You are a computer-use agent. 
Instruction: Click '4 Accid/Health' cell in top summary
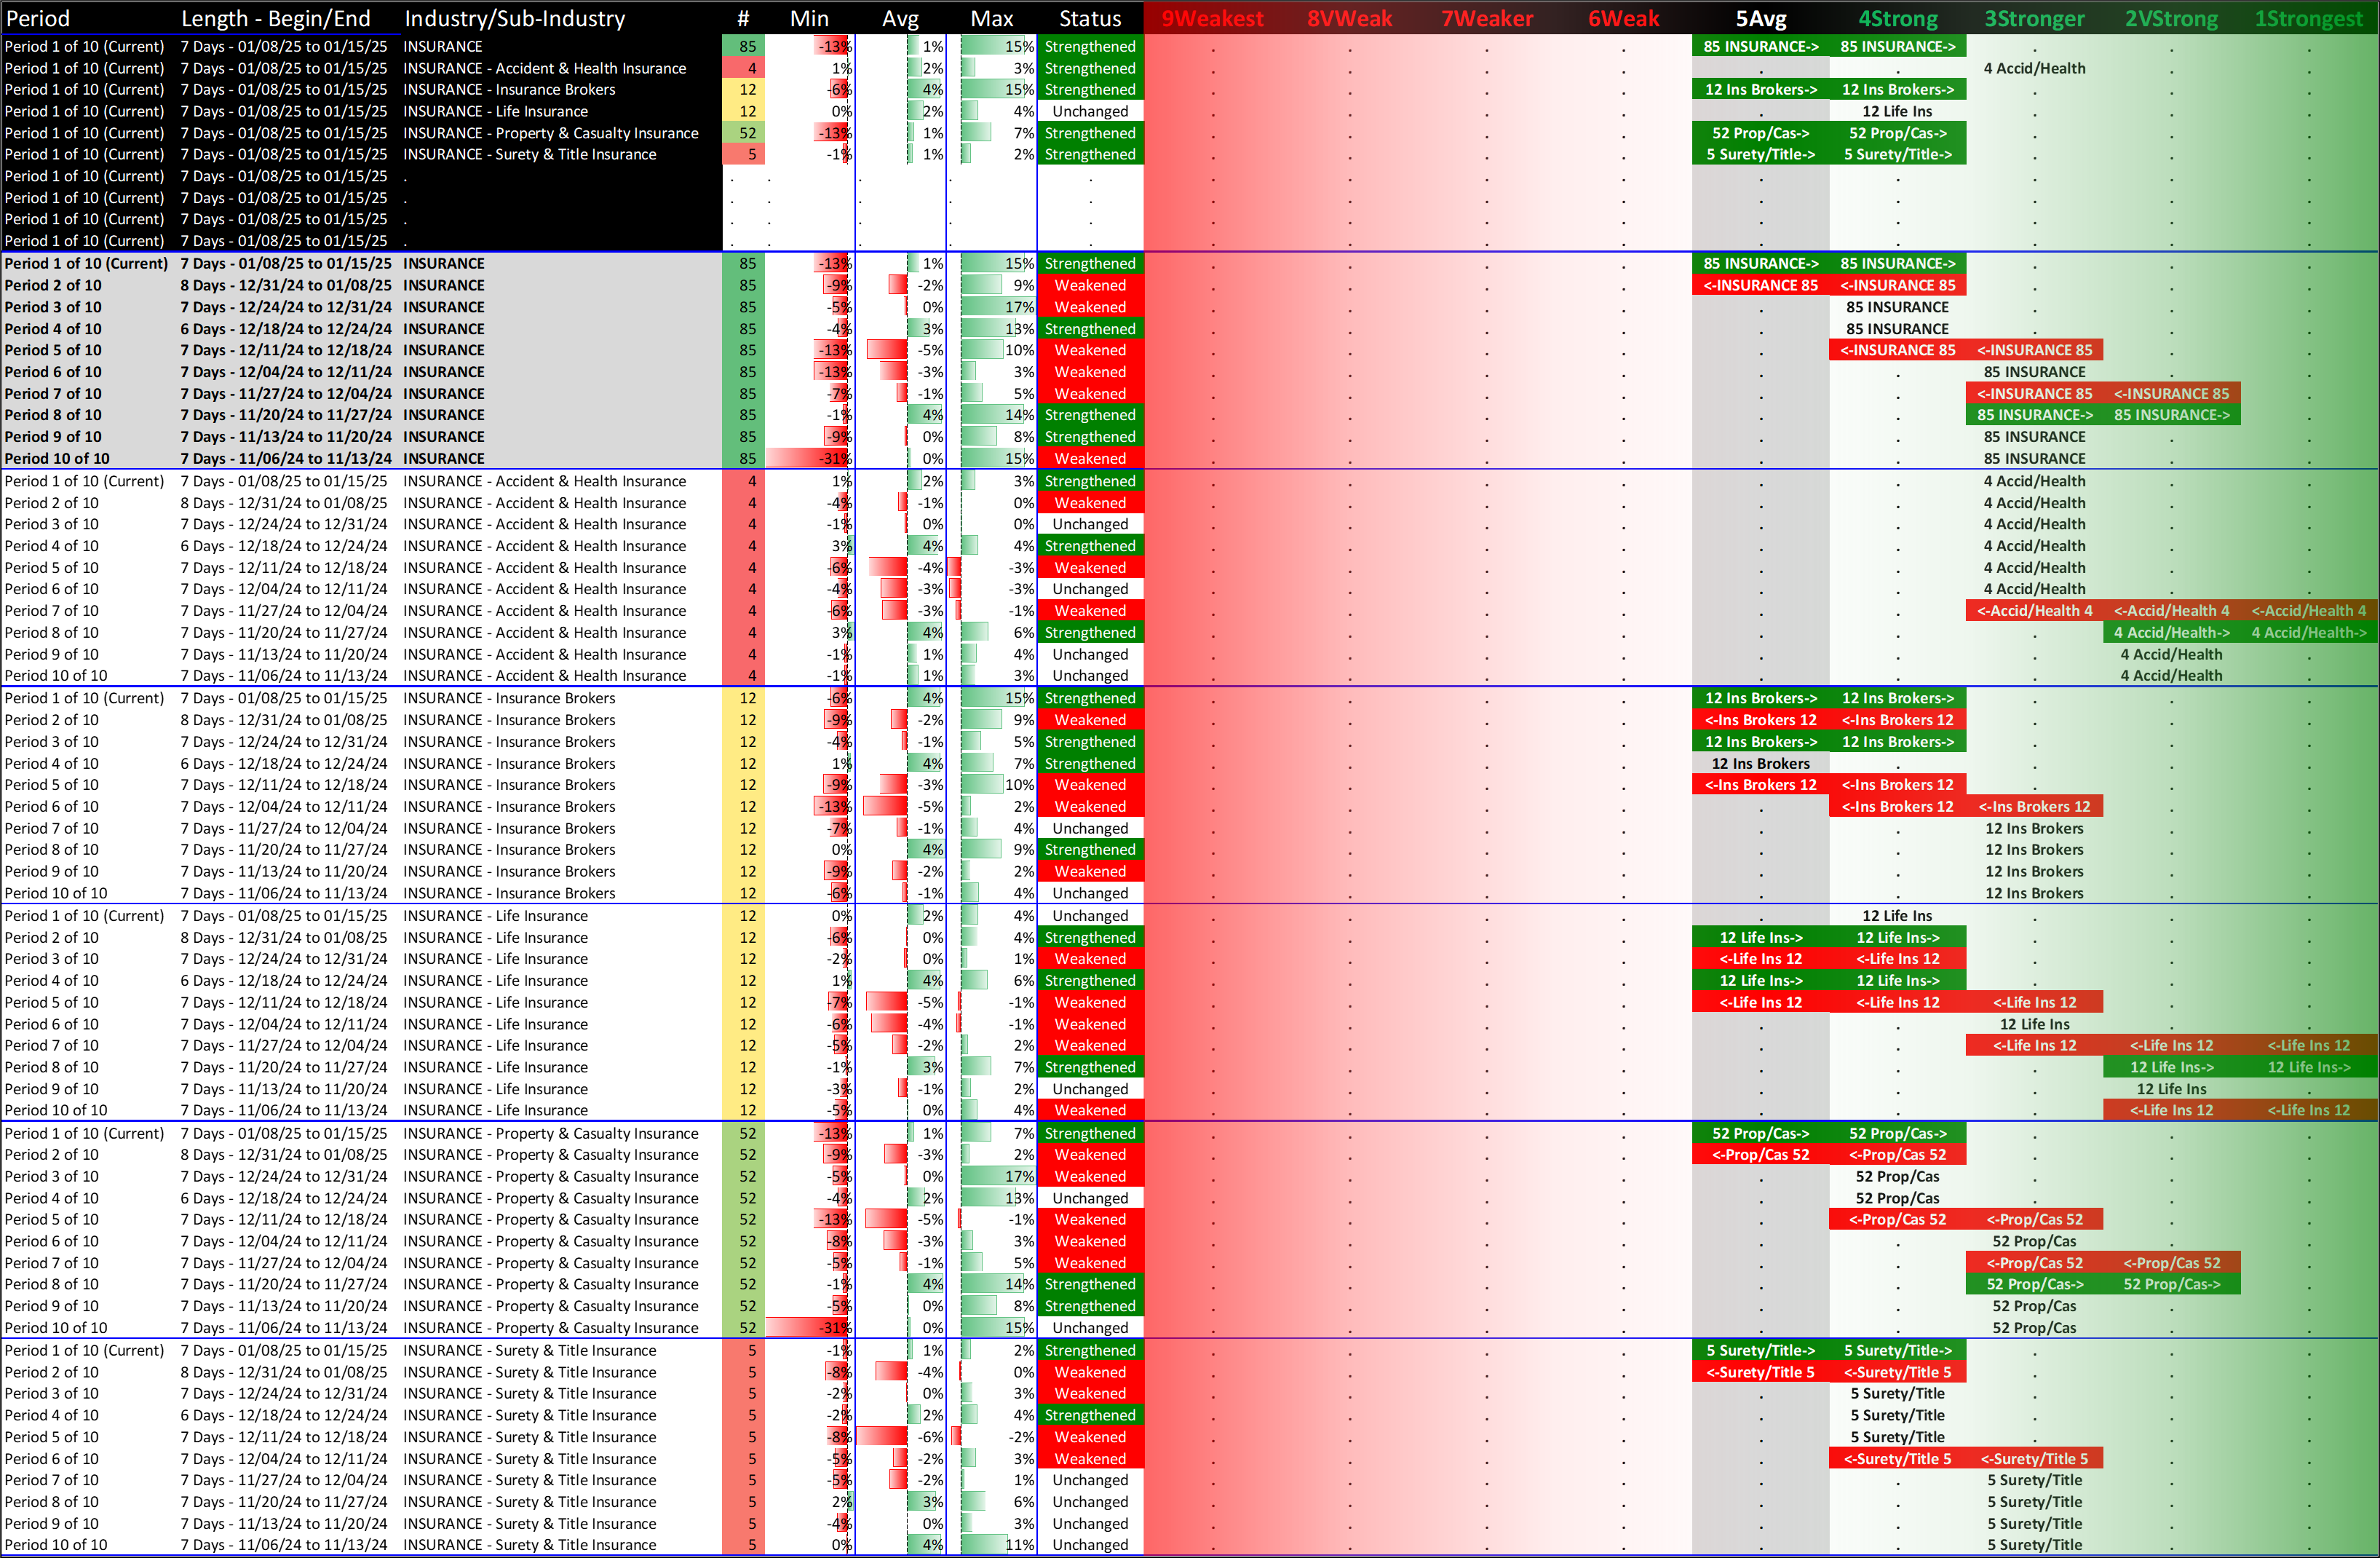2034,68
